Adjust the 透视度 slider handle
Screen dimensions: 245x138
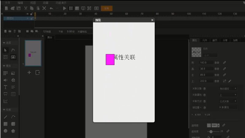211,132
